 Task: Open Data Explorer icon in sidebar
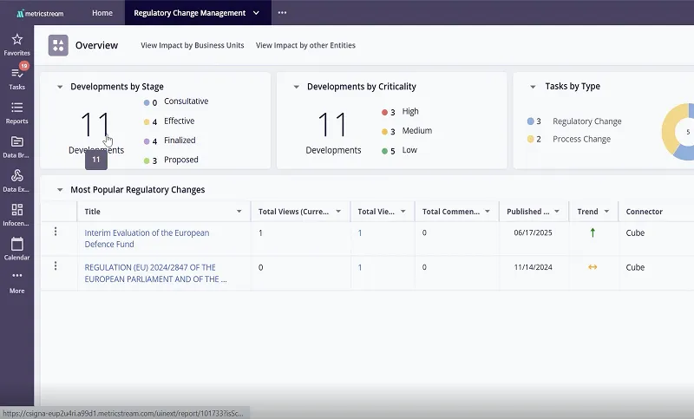pos(16,176)
